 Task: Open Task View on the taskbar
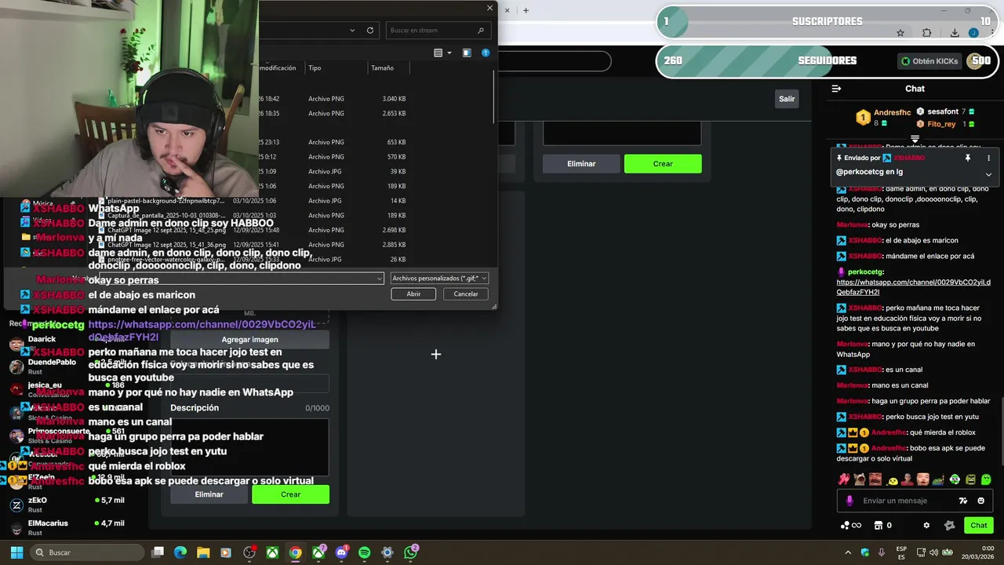158,552
